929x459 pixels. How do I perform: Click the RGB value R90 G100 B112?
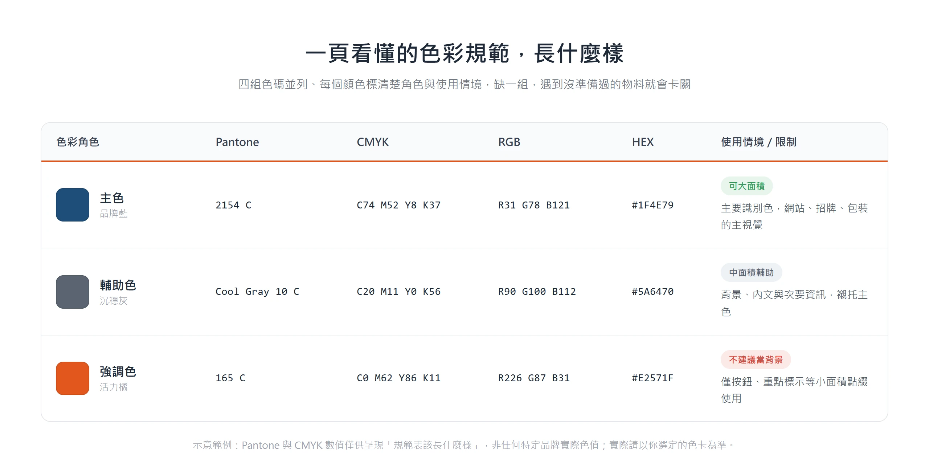coord(537,292)
